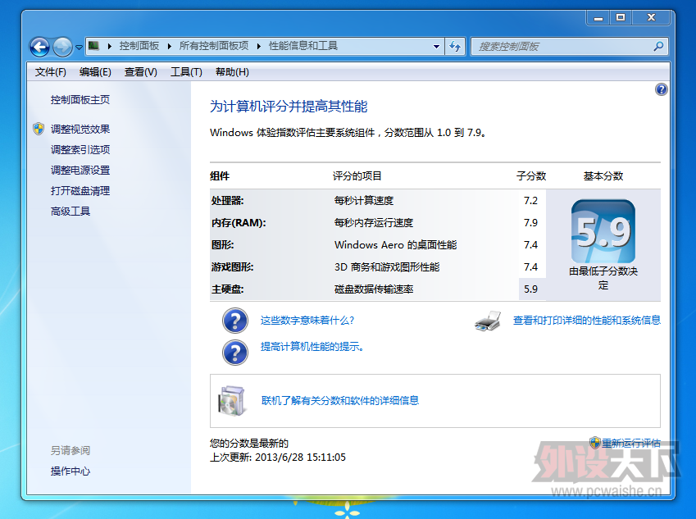Viewport: 696px width, 519px height.
Task: Click the 每秒计算速度 description text
Action: click(363, 201)
